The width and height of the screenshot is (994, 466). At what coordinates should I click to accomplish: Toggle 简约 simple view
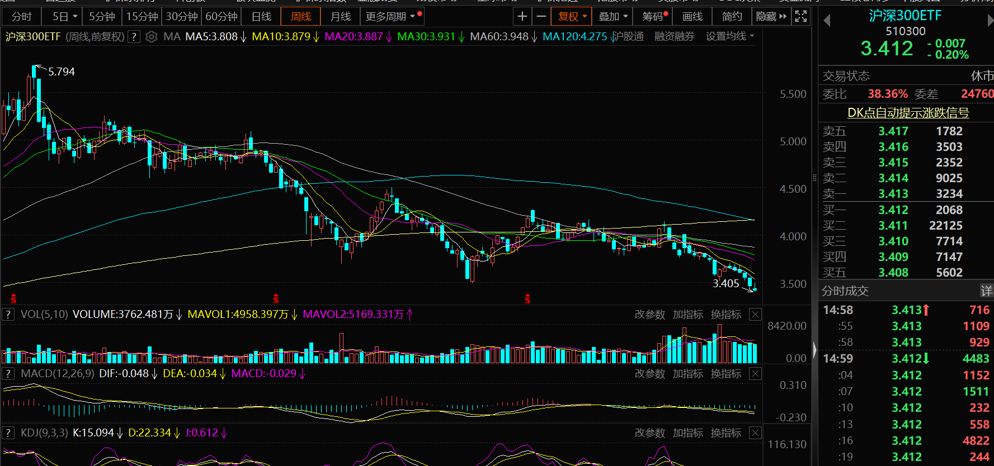732,17
